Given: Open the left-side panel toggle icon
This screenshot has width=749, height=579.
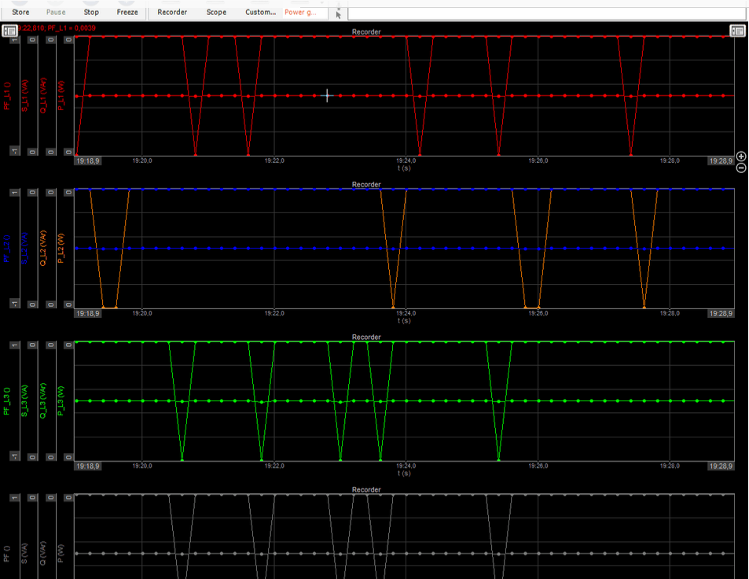Looking at the screenshot, I should pos(10,31).
